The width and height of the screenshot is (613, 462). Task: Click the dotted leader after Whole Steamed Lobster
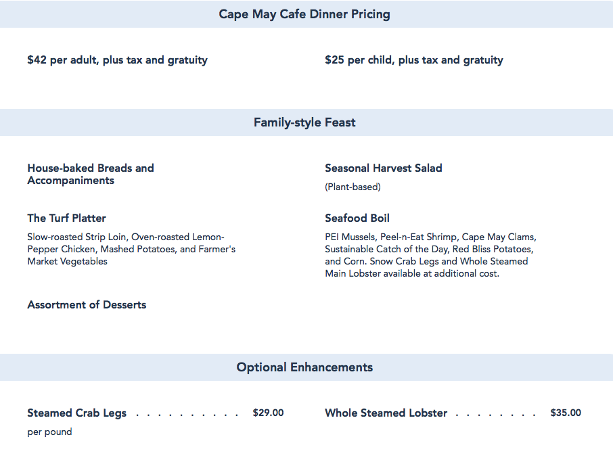tap(496, 414)
